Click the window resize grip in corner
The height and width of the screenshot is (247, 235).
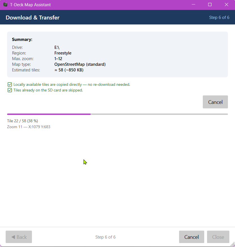point(232,244)
